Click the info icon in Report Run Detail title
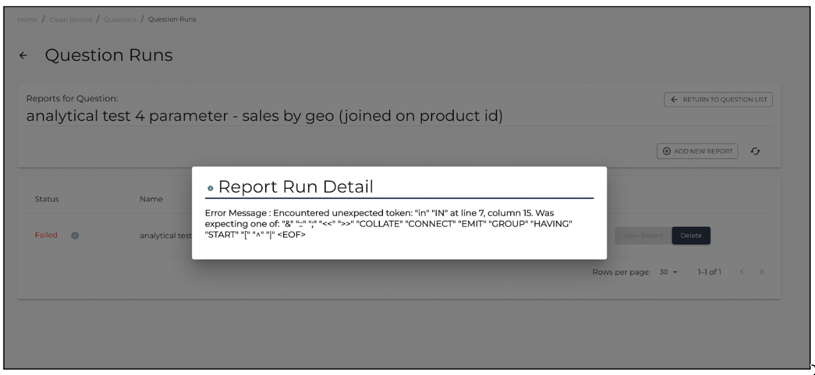815x375 pixels. [210, 188]
